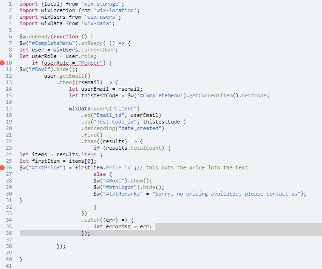The image size is (322, 269).
Task: Click .catch on line 34
Action: [x=90, y=220]
